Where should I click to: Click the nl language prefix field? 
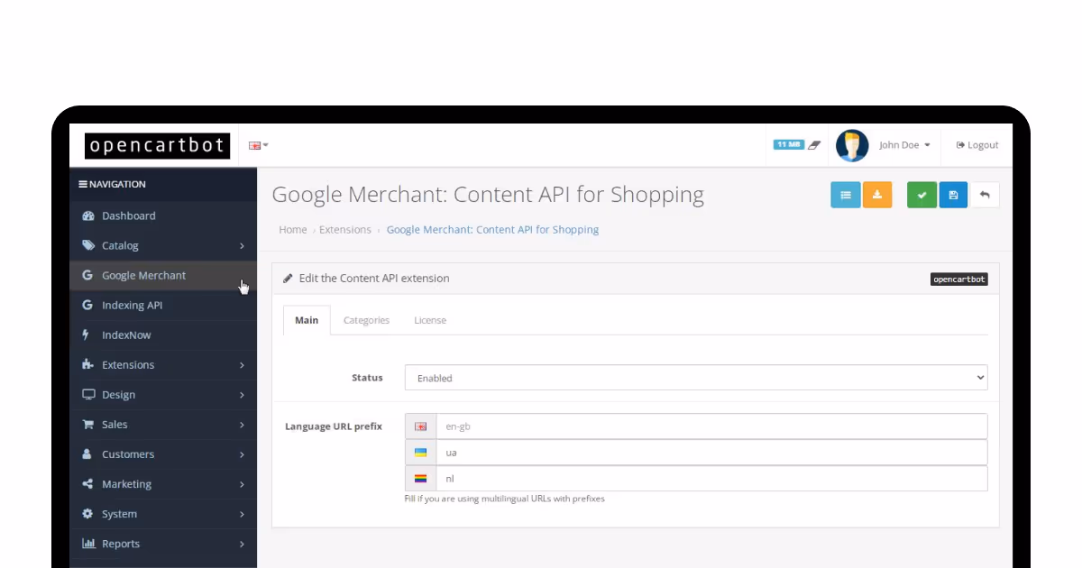pos(711,479)
